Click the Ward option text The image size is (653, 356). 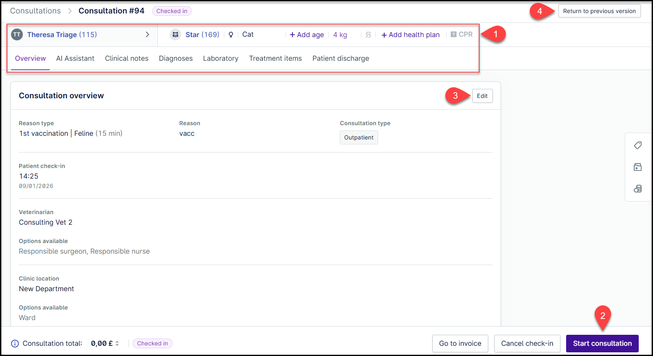[27, 318]
